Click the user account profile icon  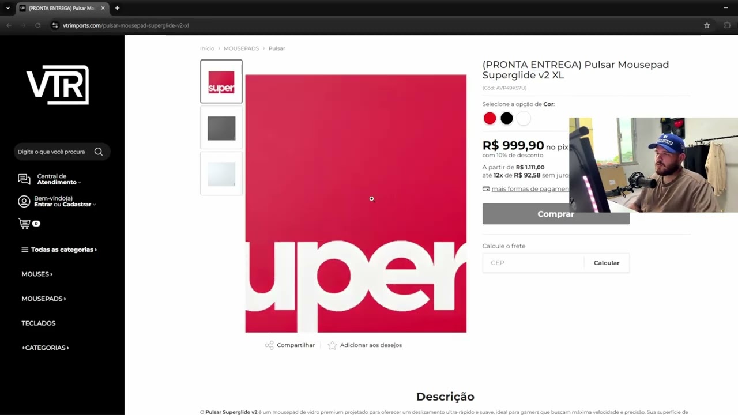click(x=24, y=201)
